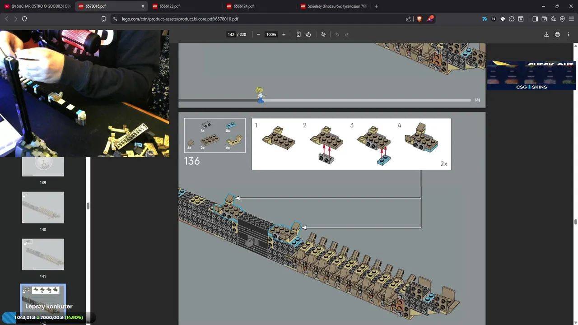The image size is (578, 325).
Task: Switch to the 6566123.pdf tab
Action: pos(185,6)
